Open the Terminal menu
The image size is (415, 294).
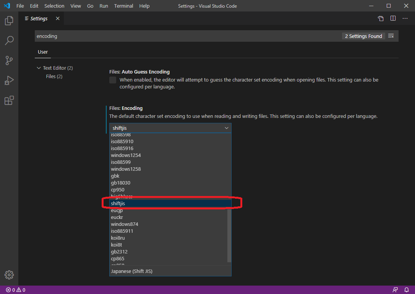coord(123,6)
